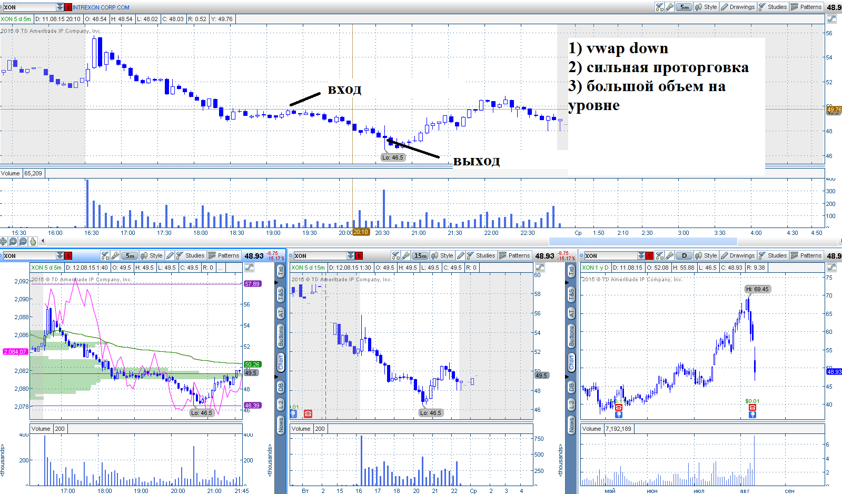Toggle Chart tab on left sidebar strip
842x494 pixels.
coord(281,362)
